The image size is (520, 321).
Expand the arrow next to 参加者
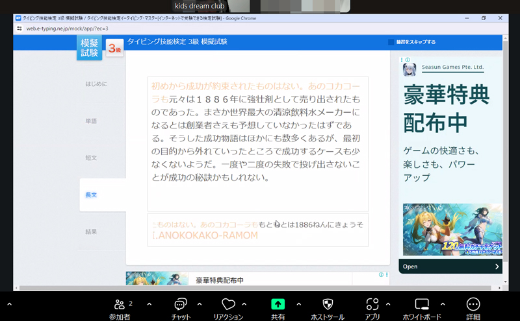149,303
